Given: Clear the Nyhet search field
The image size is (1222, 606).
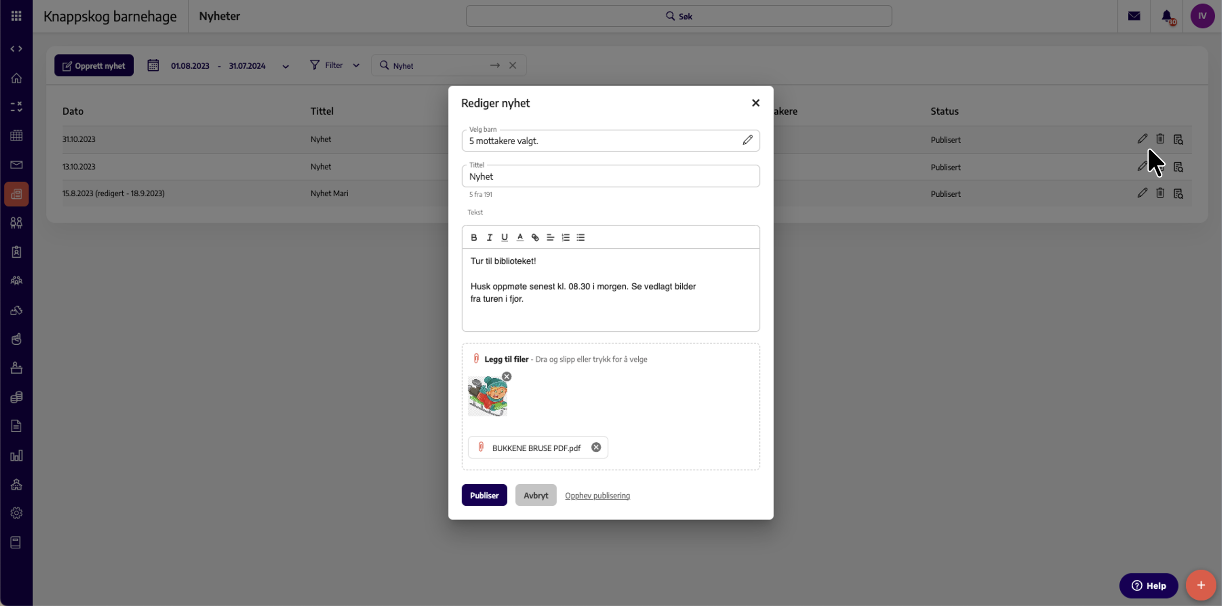Looking at the screenshot, I should [x=513, y=65].
